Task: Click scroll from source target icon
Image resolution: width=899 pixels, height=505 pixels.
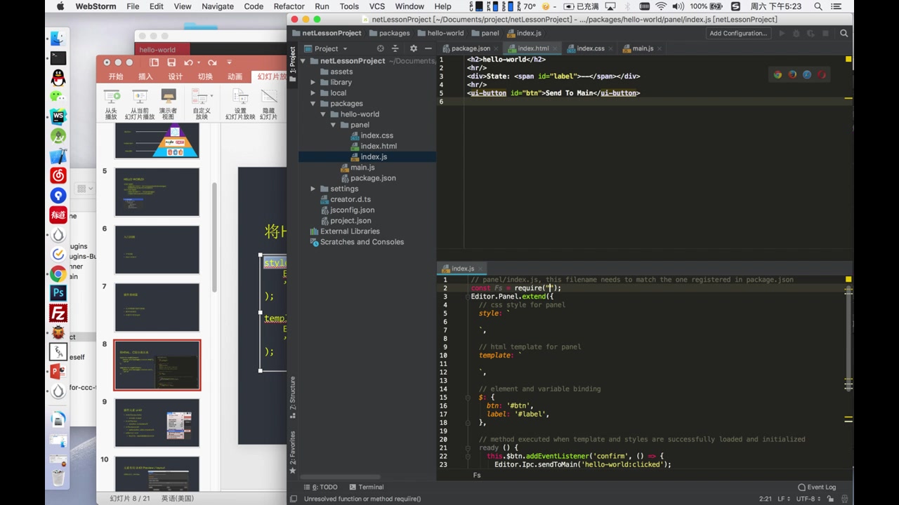Action: point(380,48)
